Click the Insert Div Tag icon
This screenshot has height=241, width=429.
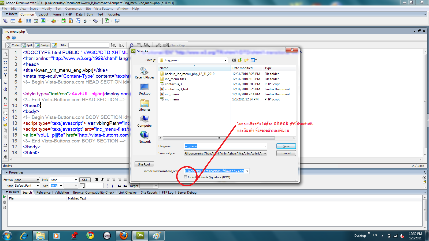tap(36, 21)
